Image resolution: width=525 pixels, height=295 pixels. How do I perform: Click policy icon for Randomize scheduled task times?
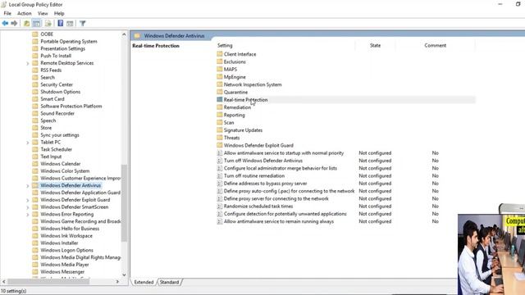point(220,206)
